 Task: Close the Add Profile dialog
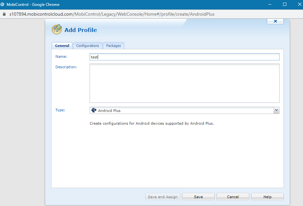point(275,21)
